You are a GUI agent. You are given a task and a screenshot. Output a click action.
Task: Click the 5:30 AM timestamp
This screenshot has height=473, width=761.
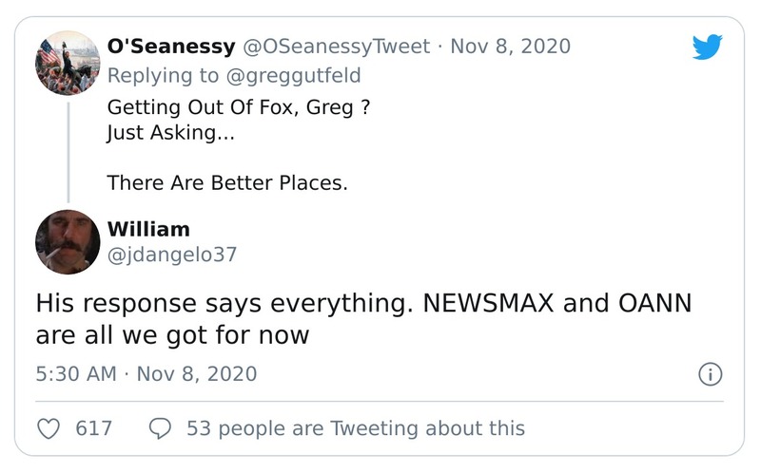(76, 374)
